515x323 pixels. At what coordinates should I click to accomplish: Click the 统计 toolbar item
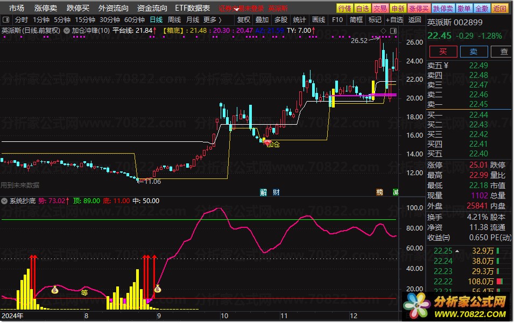tap(299, 20)
